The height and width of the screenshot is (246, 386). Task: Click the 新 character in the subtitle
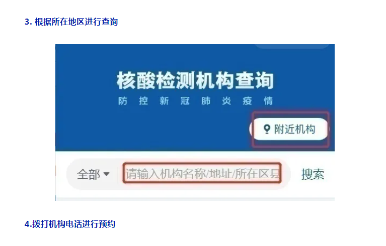[164, 101]
